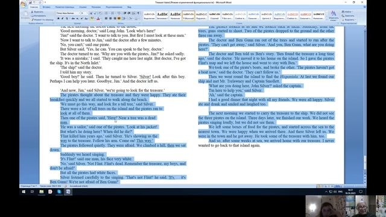Increase font size with Grow Font icon
Image resolution: width=386 pixels, height=217 pixels.
pos(91,13)
